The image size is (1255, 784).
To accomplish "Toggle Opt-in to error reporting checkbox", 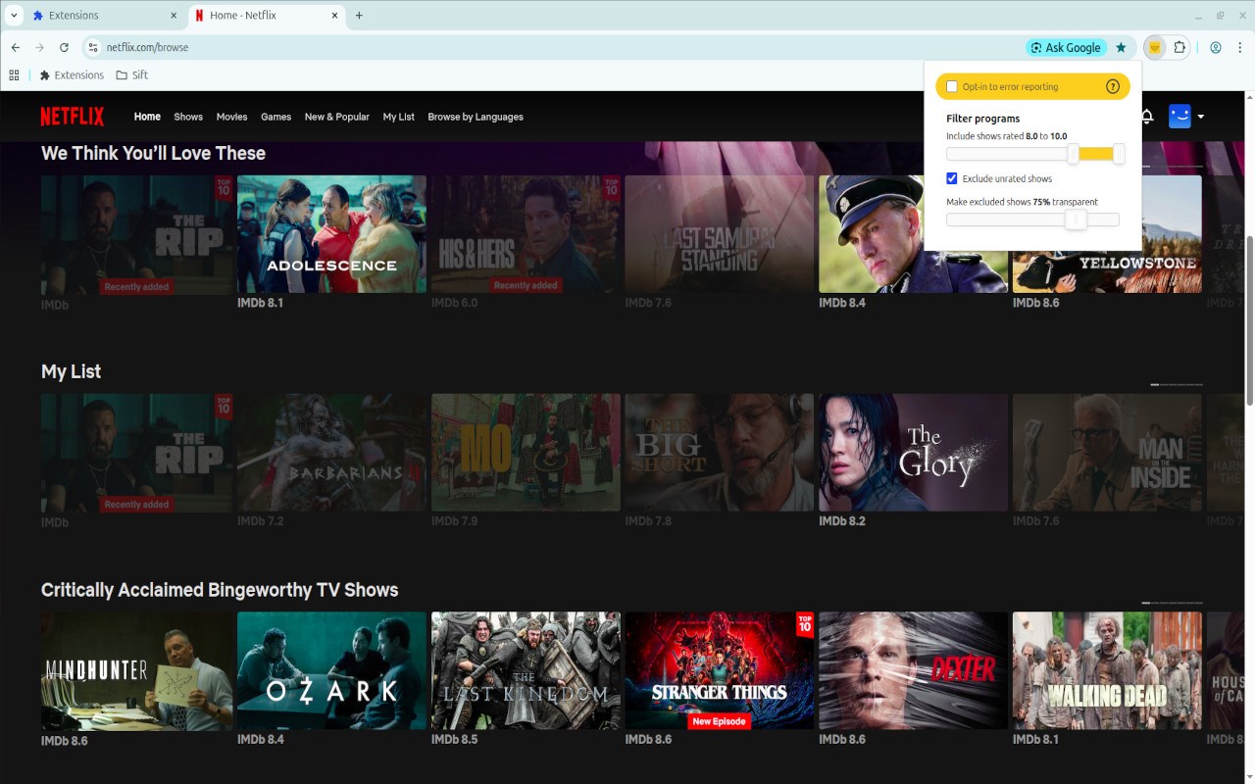I will point(951,86).
